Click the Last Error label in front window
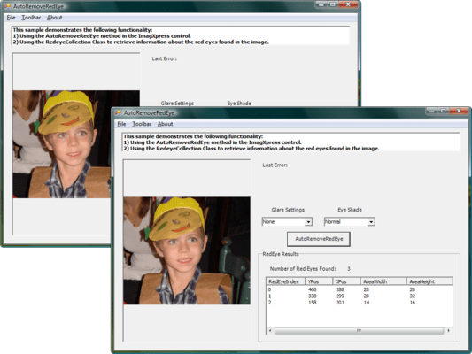Screen dimensions: 472x354 [x=275, y=165]
